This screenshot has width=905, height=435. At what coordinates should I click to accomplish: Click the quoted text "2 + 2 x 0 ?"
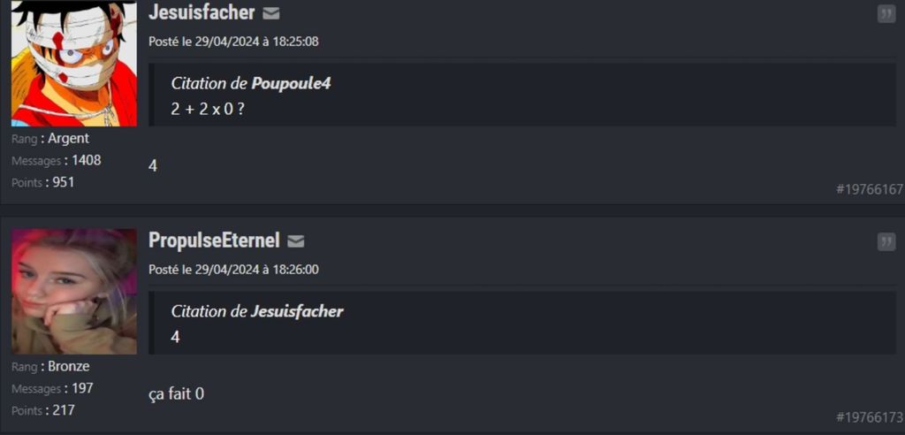pyautogui.click(x=208, y=109)
